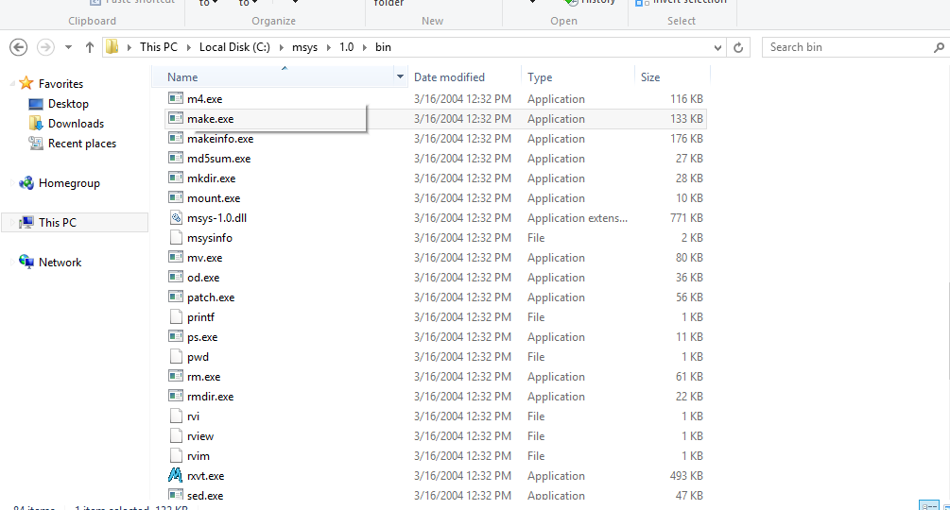This screenshot has width=950, height=510.
Task: Refresh the bin folder view
Action: [740, 47]
